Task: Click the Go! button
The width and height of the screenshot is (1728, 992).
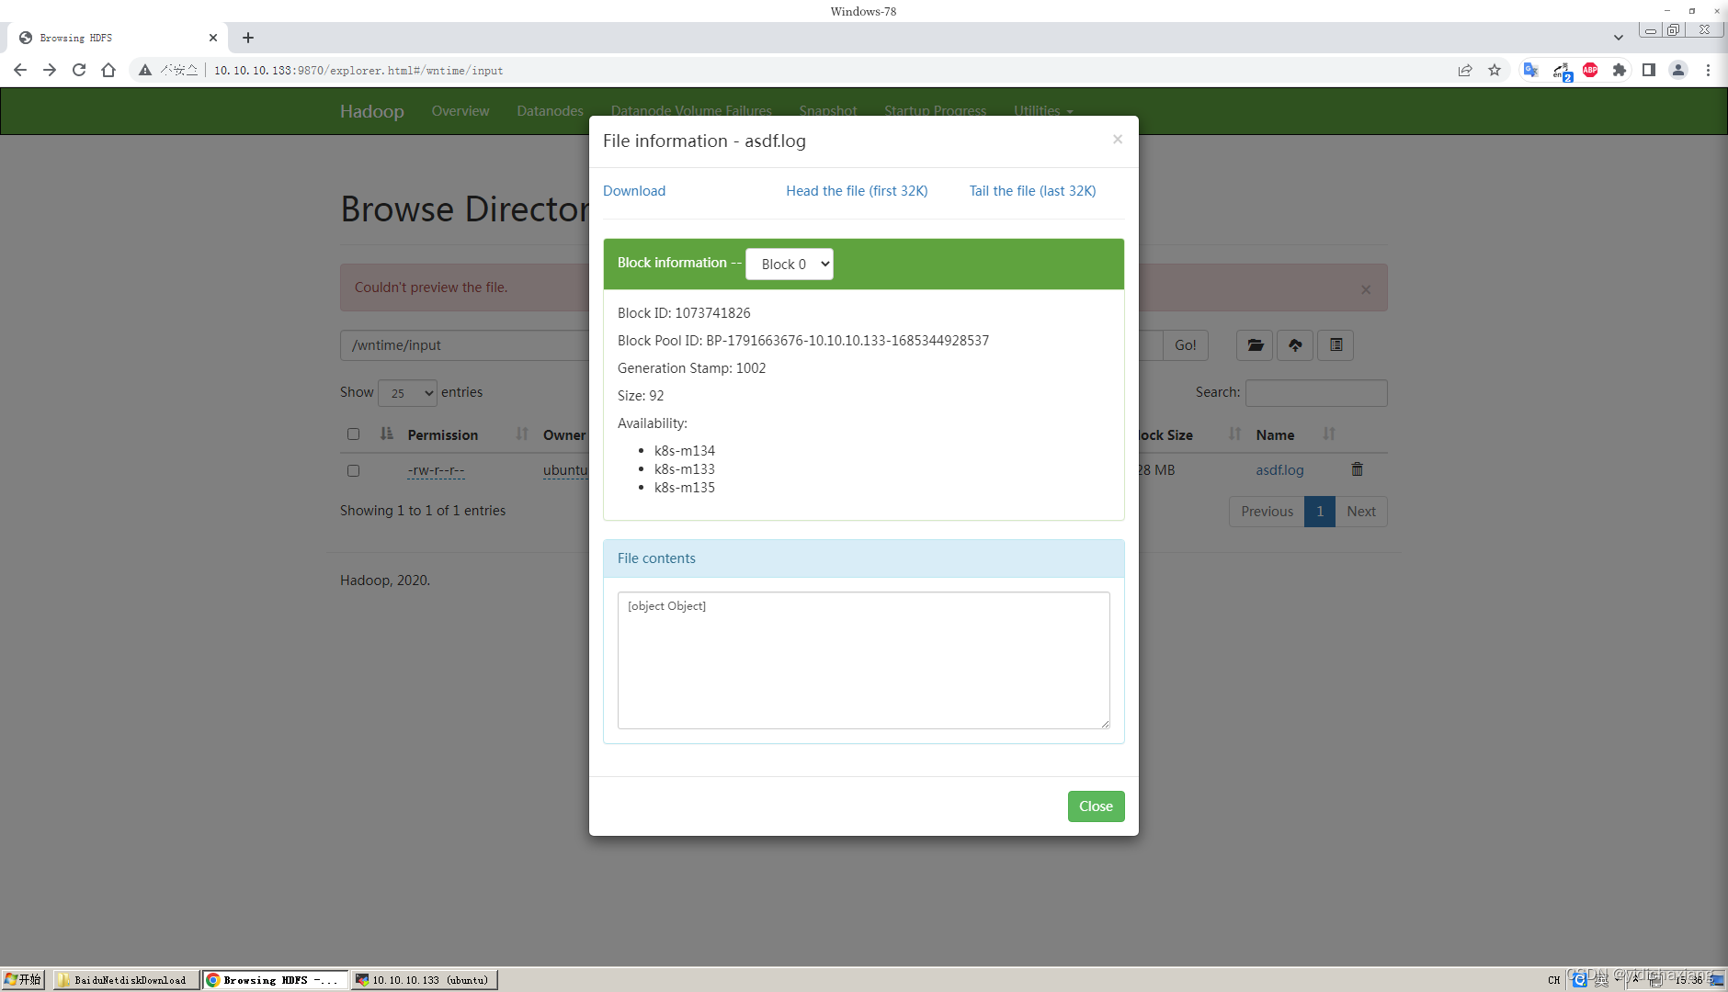Action: [x=1186, y=345]
